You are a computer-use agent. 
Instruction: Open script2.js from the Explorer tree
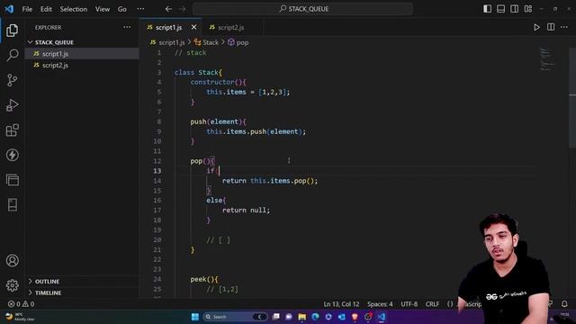click(82, 65)
